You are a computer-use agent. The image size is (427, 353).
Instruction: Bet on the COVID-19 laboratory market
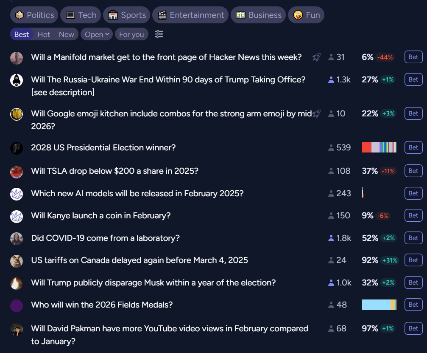click(x=413, y=238)
